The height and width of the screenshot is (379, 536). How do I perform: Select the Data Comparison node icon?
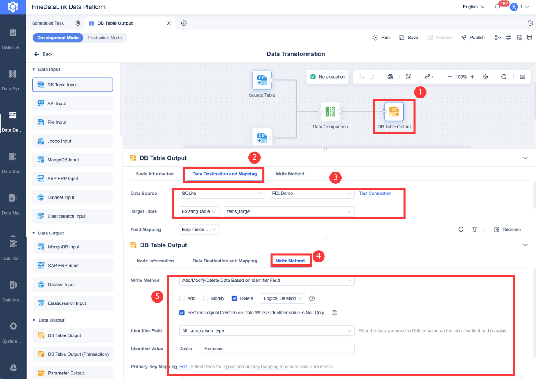point(330,112)
